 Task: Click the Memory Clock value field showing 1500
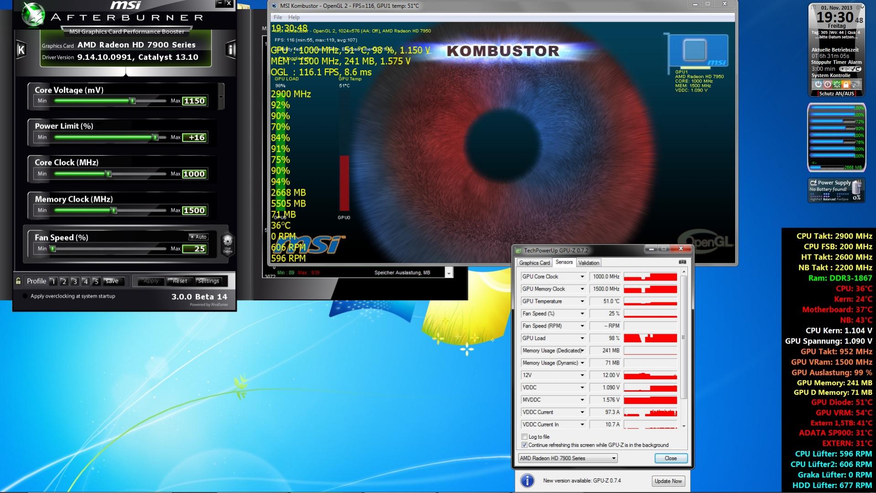[x=194, y=210]
